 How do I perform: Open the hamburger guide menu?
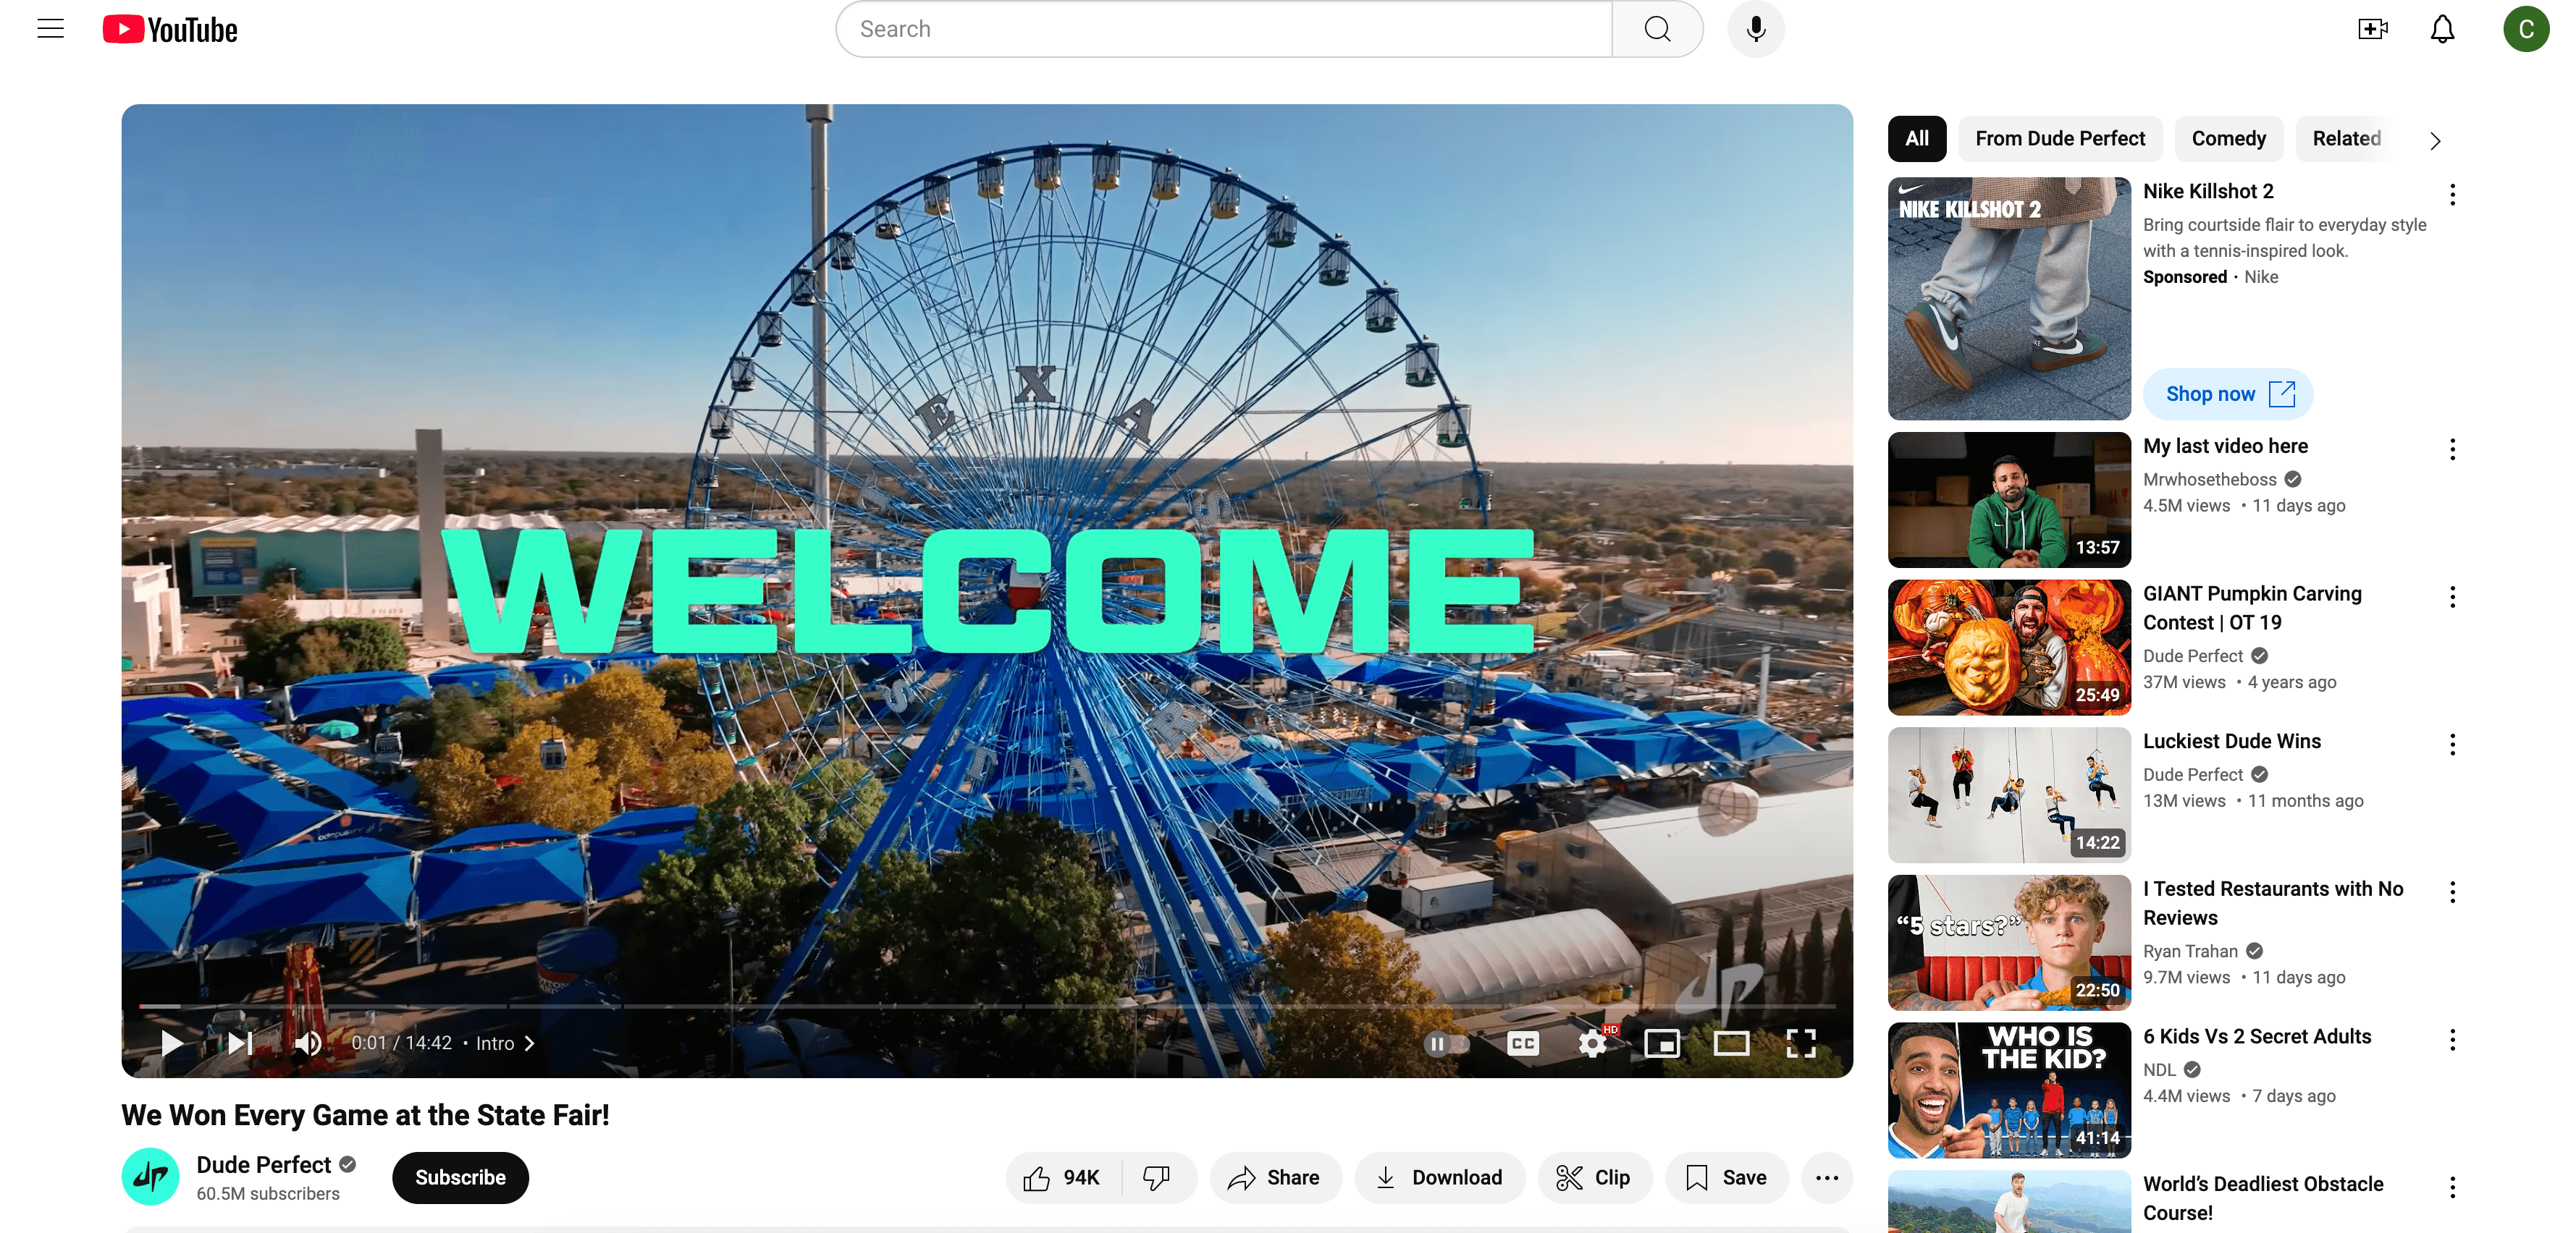click(49, 28)
